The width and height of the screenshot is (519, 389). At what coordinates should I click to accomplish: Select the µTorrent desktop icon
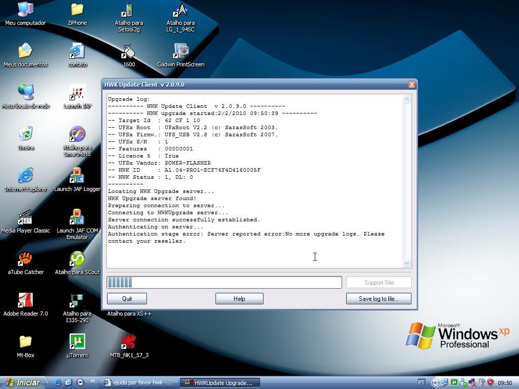[x=77, y=346]
